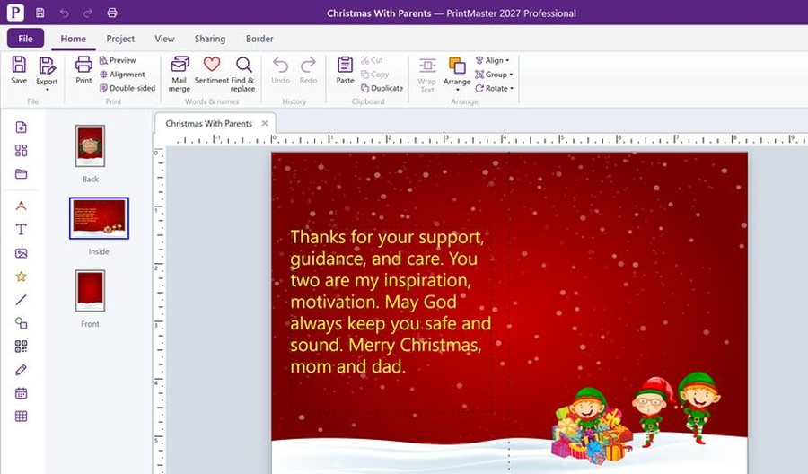The width and height of the screenshot is (808, 474).
Task: Open the Group dropdown
Action: 494,75
